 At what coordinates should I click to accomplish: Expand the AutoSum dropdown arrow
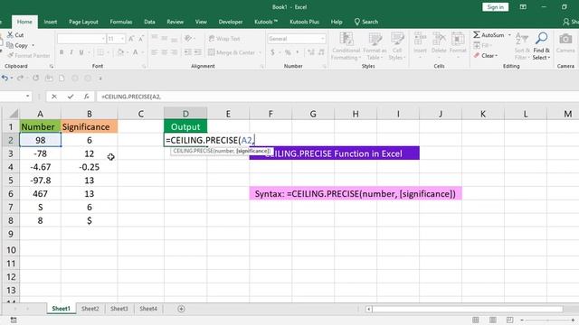[x=509, y=35]
